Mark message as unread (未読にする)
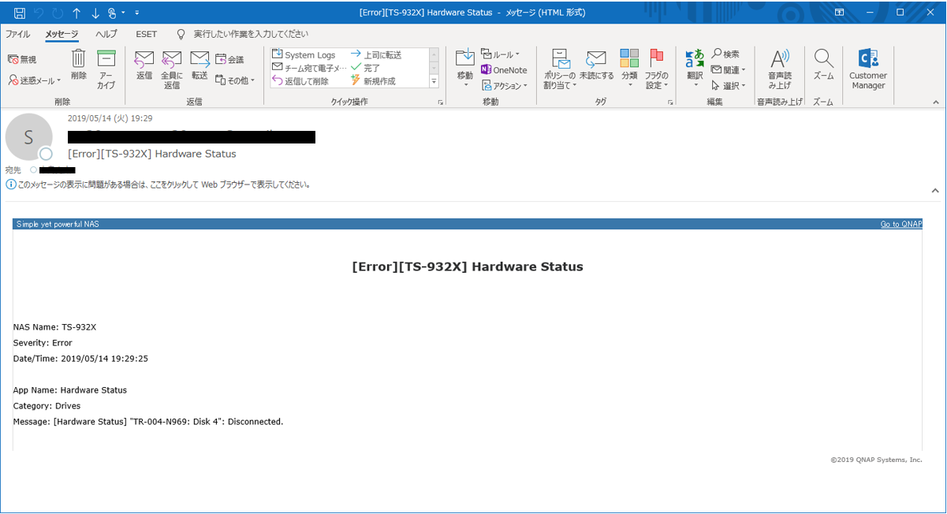 click(x=596, y=60)
